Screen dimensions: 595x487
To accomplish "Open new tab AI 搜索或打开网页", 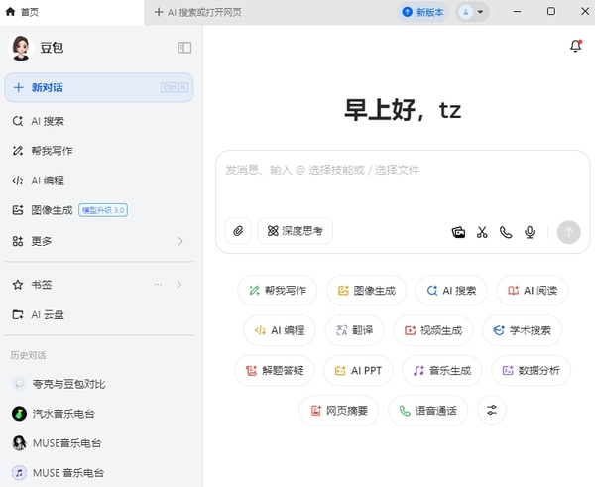I will [197, 12].
